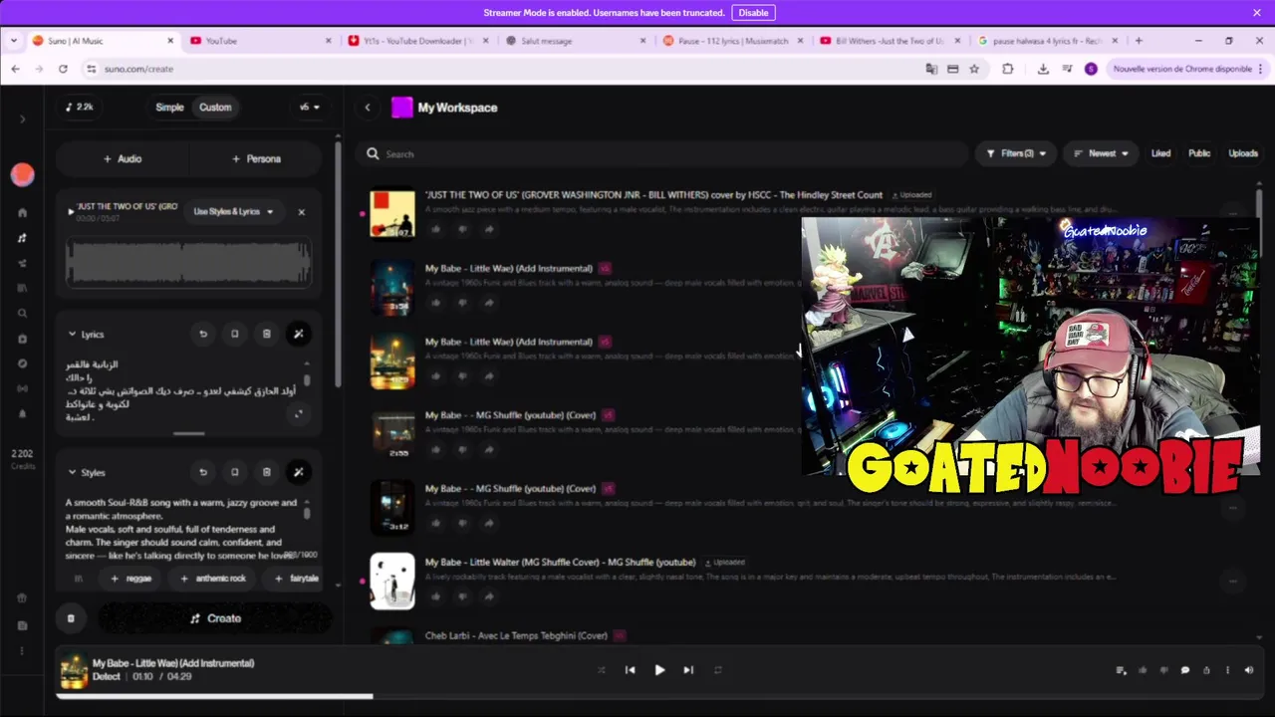This screenshot has height=717, width=1275.
Task: Open the play queue icon
Action: [x=1121, y=670]
